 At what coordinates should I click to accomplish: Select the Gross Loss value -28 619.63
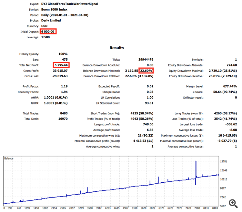click(60, 76)
